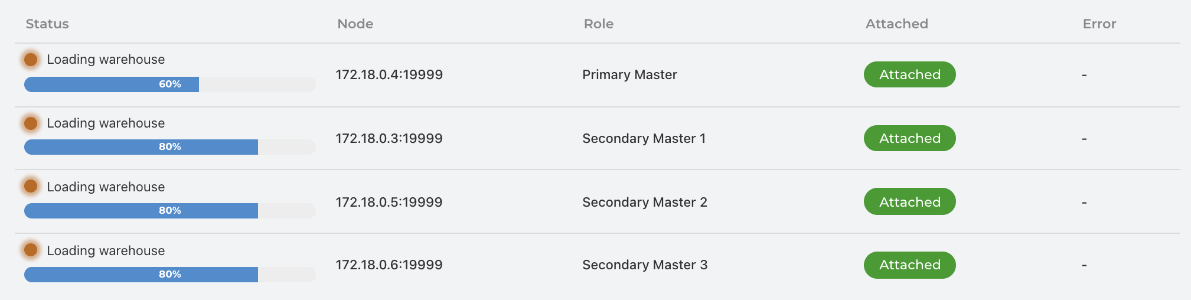Select node address 172.18.0.6:19999
Screen dimensions: 1191x300
[x=389, y=265]
